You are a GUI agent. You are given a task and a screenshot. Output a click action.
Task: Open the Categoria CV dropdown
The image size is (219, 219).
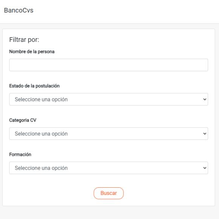109,134
